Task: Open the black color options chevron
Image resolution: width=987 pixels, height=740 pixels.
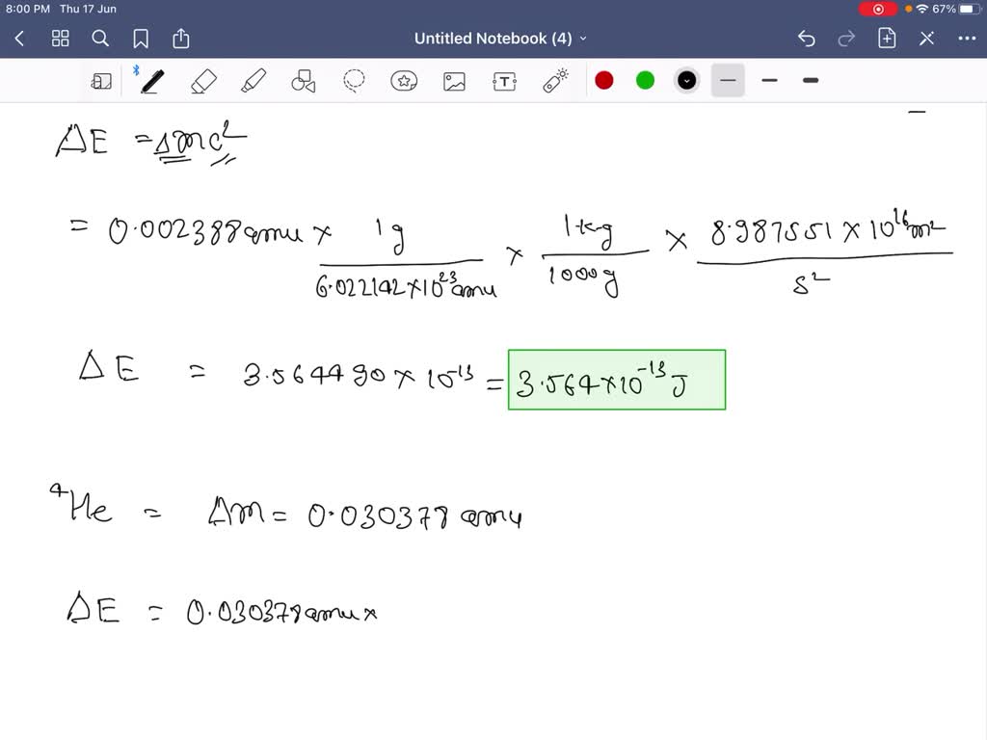Action: pyautogui.click(x=686, y=81)
